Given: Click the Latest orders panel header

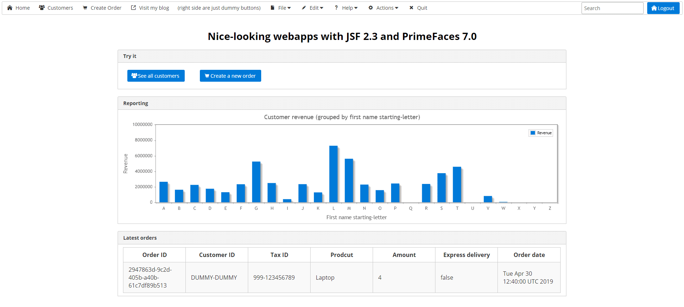Looking at the screenshot, I should [x=342, y=238].
